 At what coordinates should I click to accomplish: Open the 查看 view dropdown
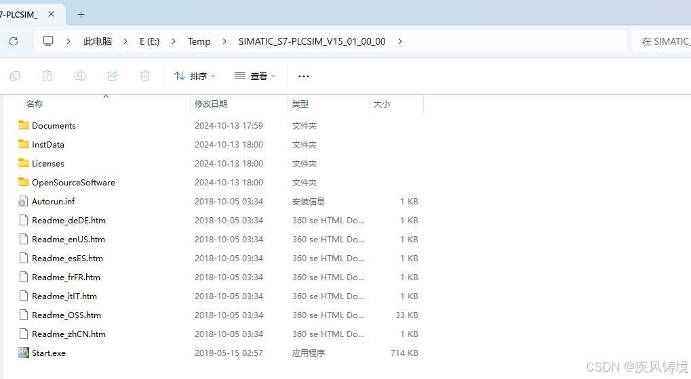tap(255, 76)
